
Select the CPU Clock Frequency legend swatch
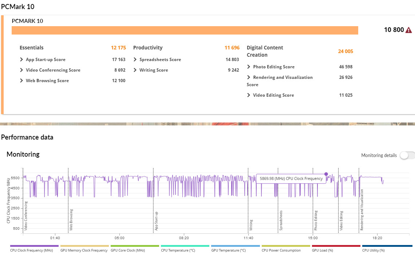pyautogui.click(x=35, y=246)
